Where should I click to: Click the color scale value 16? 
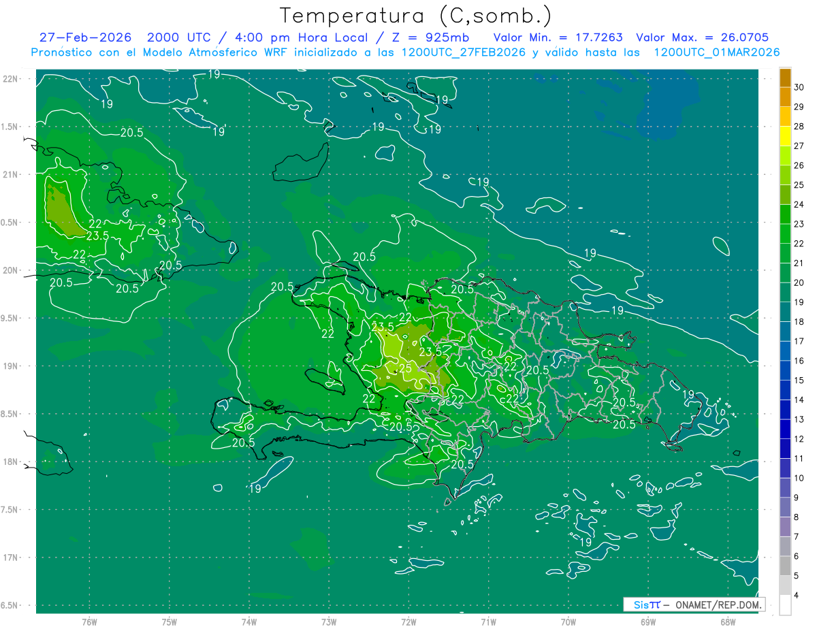point(800,361)
